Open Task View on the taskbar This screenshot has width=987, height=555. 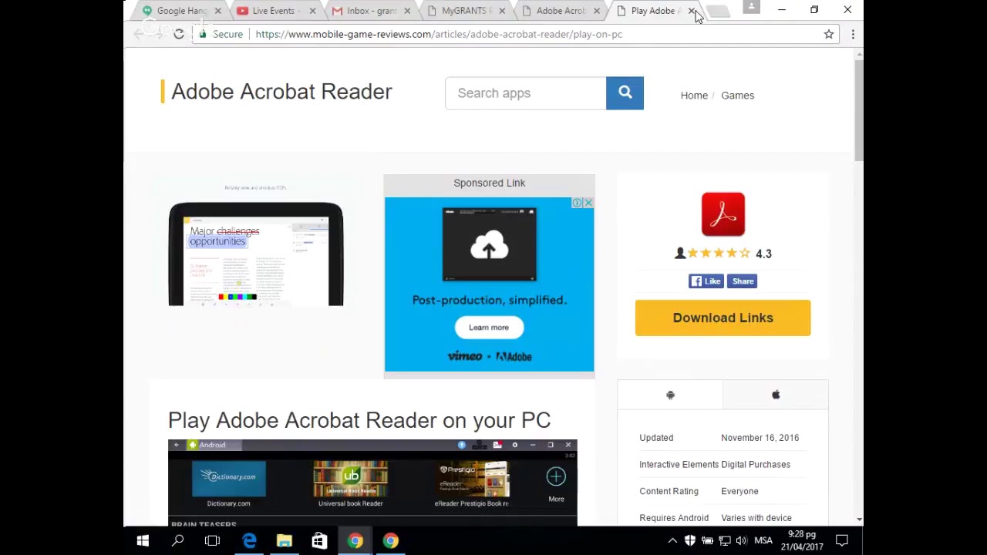pos(212,541)
